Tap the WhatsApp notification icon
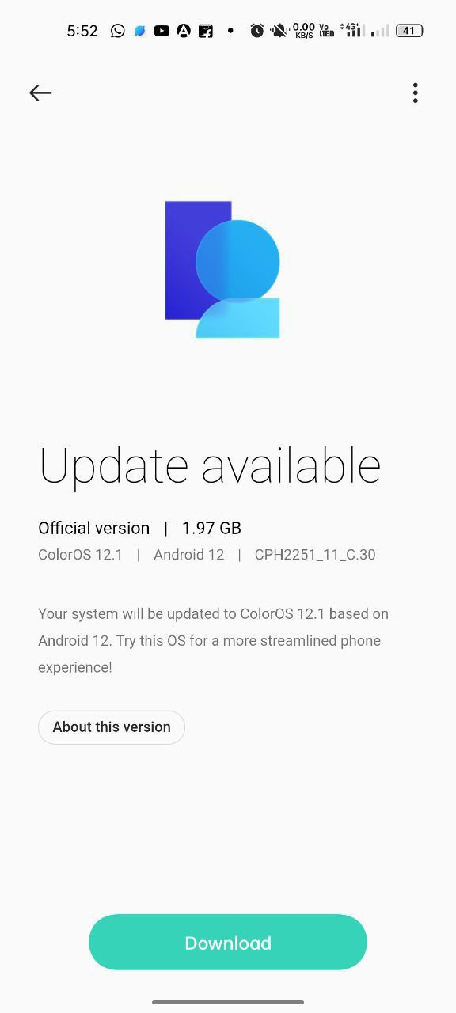This screenshot has height=1013, width=456. coord(118,31)
